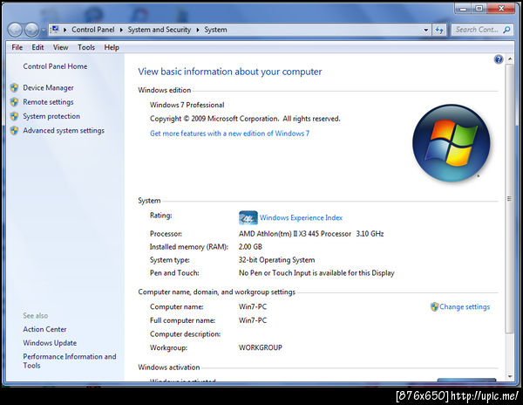Image resolution: width=523 pixels, height=405 pixels.
Task: Maximize the System window
Action: (x=479, y=9)
